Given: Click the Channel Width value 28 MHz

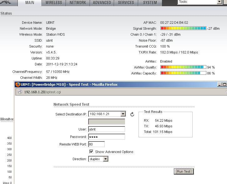Looking at the screenshot, I should 52,78.
